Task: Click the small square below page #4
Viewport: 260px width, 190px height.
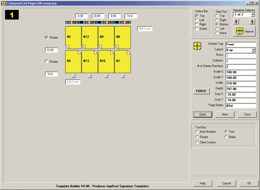Action: coord(73,76)
